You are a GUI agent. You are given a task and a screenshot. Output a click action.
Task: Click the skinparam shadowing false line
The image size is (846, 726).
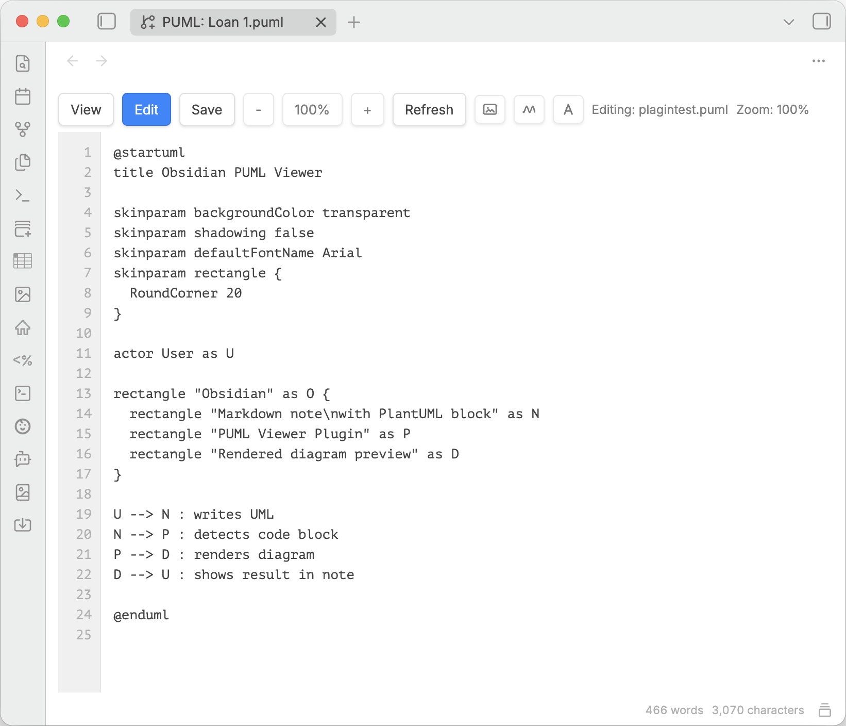point(214,233)
